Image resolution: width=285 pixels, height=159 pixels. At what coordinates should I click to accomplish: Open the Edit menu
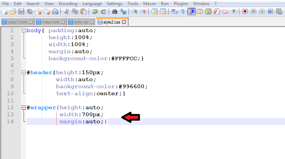tap(18, 4)
